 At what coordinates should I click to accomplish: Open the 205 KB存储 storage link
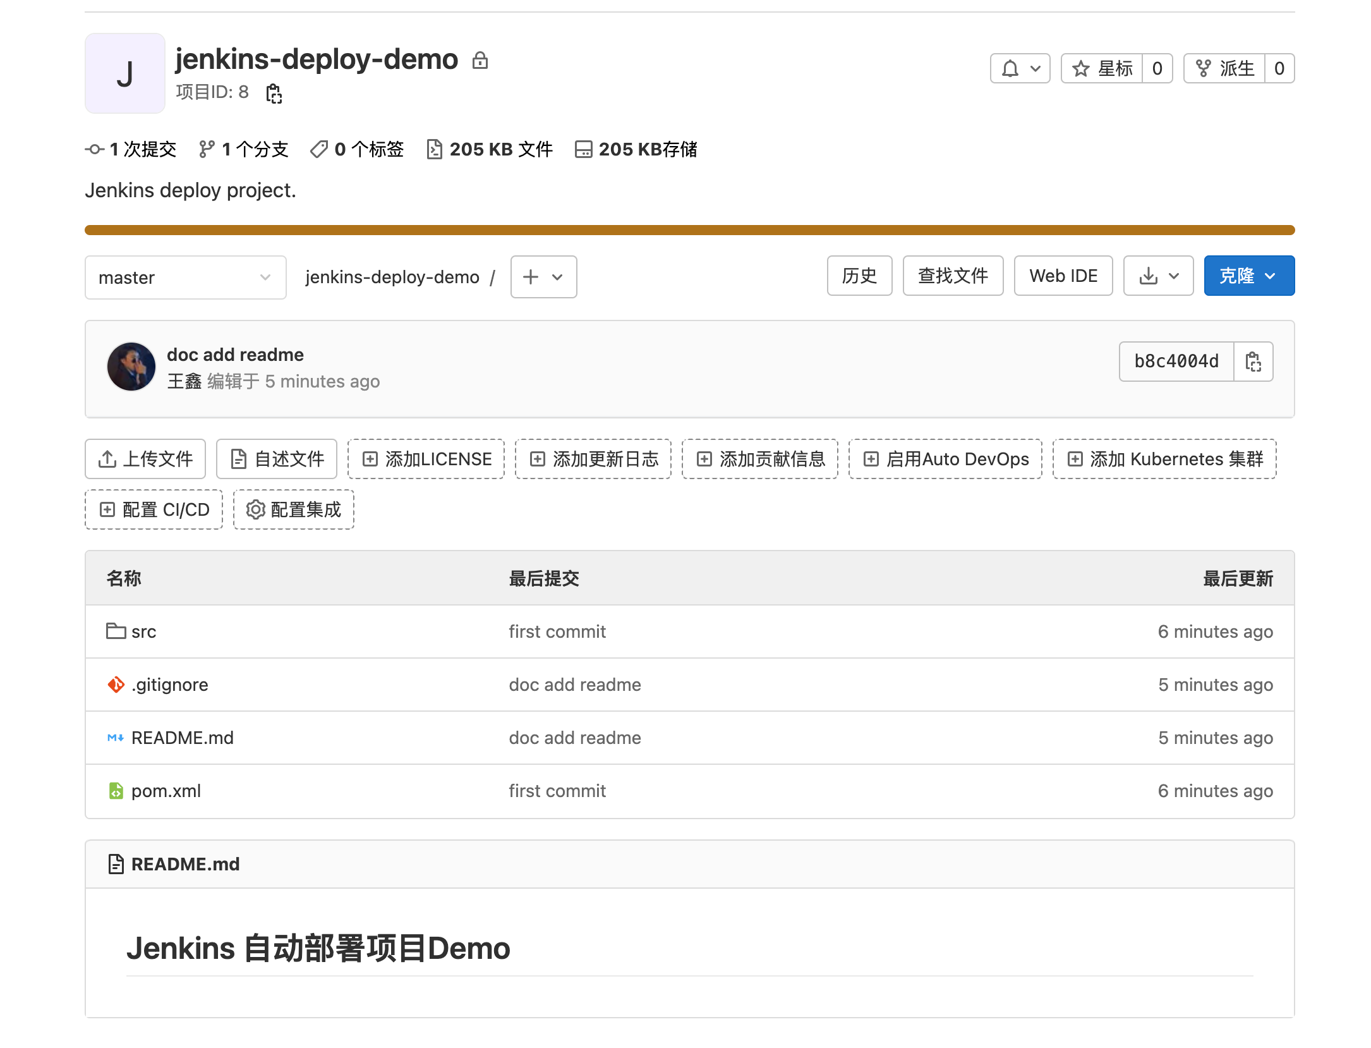tap(636, 149)
